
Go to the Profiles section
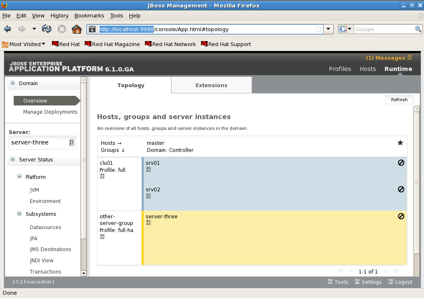pyautogui.click(x=340, y=69)
